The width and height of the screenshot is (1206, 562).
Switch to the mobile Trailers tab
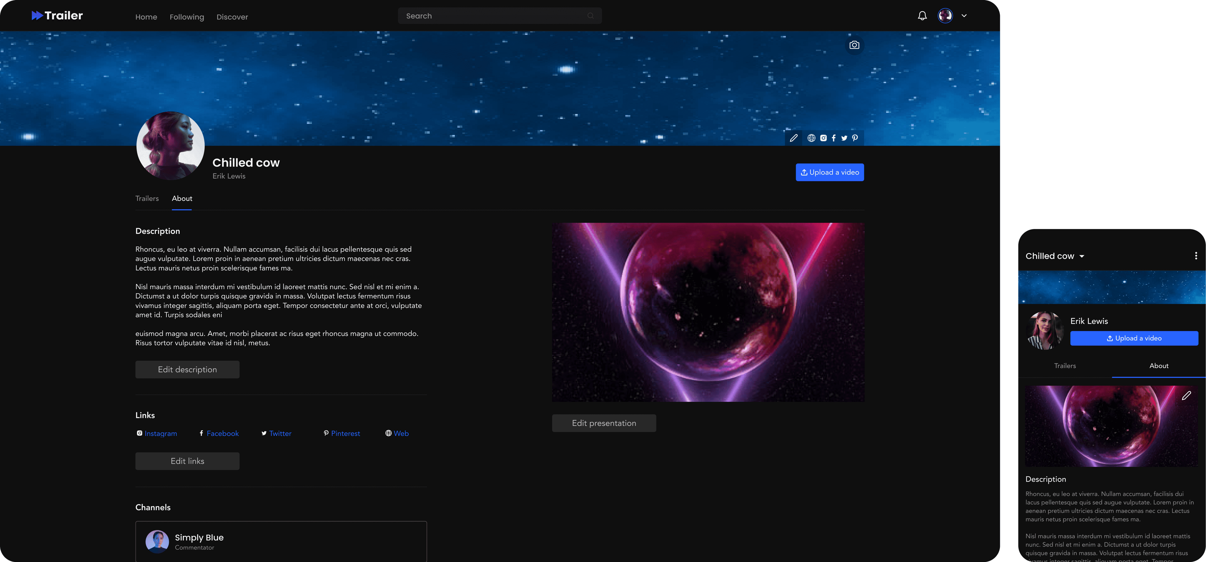tap(1065, 366)
